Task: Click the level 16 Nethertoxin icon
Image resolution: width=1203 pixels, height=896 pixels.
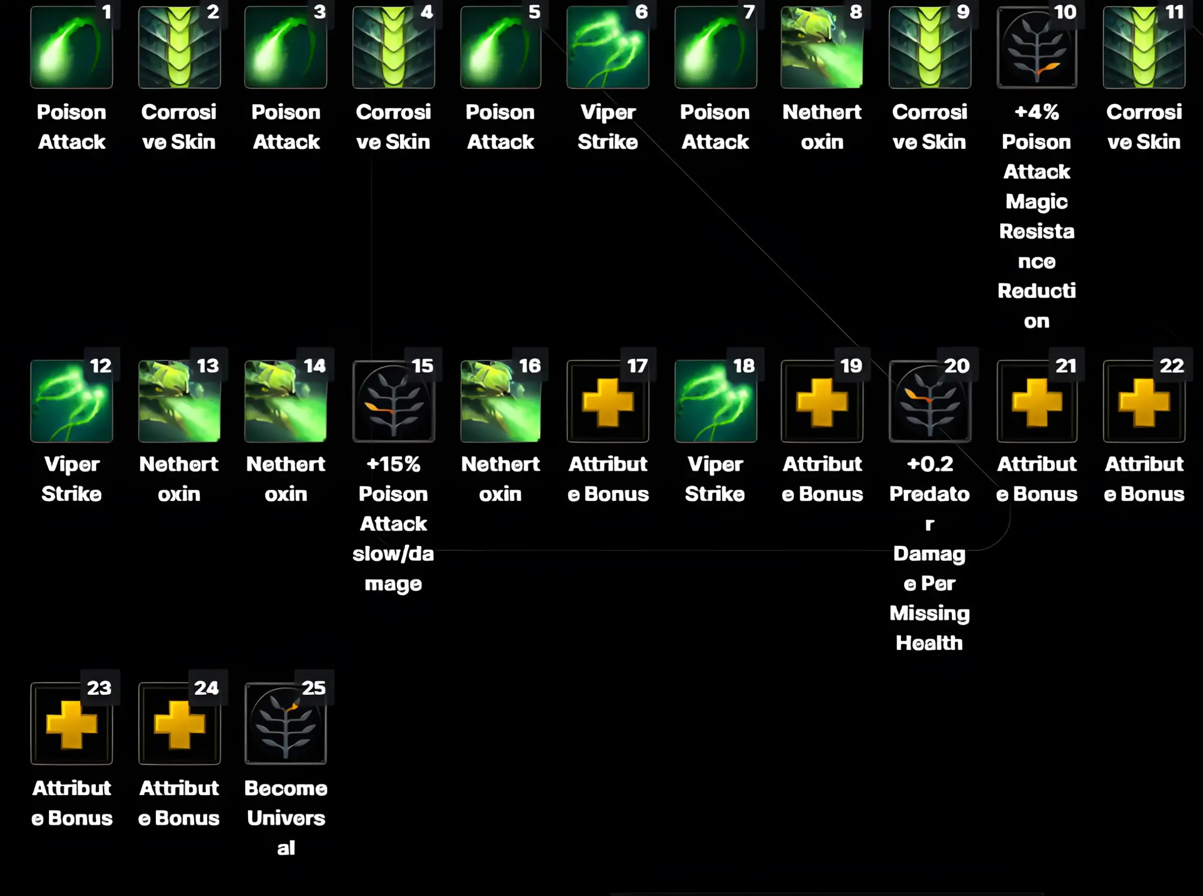Action: 501,401
